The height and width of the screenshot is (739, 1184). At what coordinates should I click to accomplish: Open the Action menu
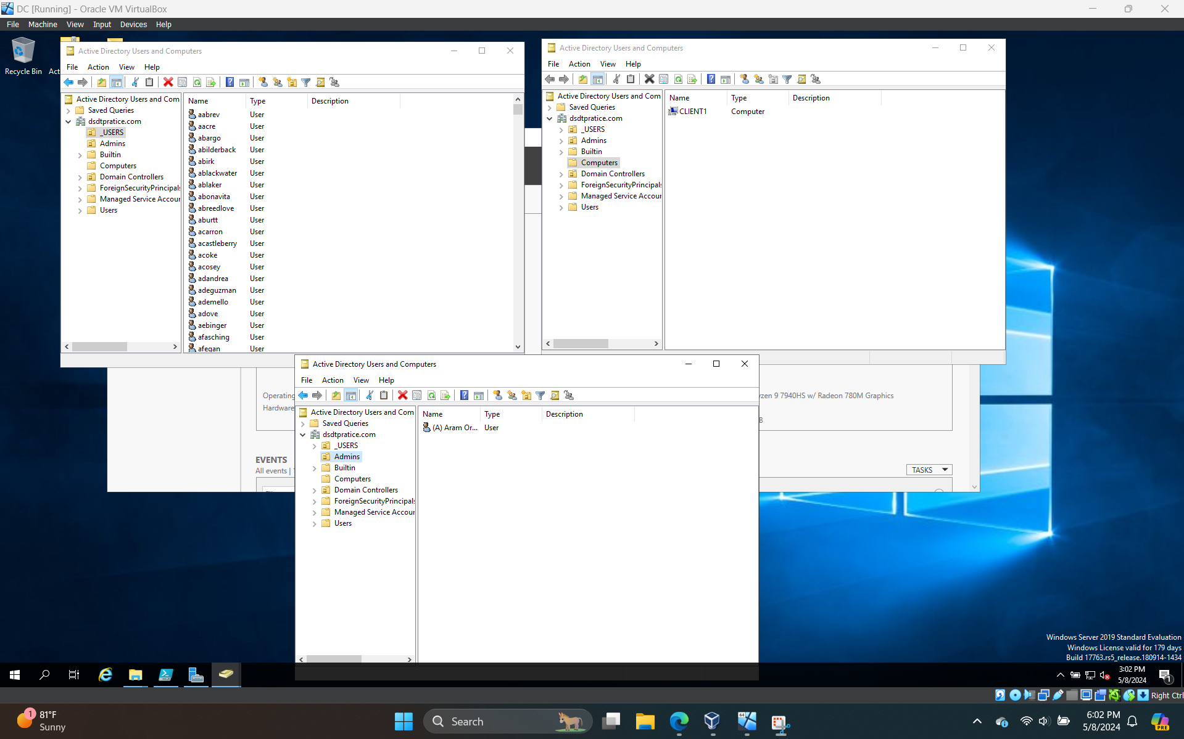pyautogui.click(x=98, y=67)
